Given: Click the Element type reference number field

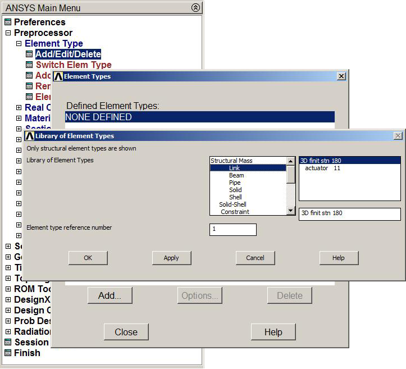Looking at the screenshot, I should (x=233, y=230).
